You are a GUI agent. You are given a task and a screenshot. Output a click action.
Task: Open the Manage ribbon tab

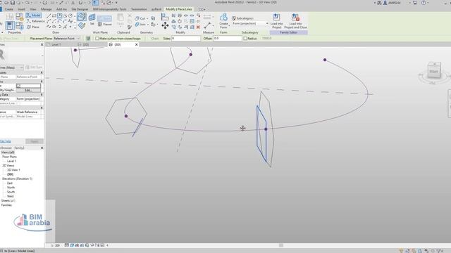(x=46, y=9)
